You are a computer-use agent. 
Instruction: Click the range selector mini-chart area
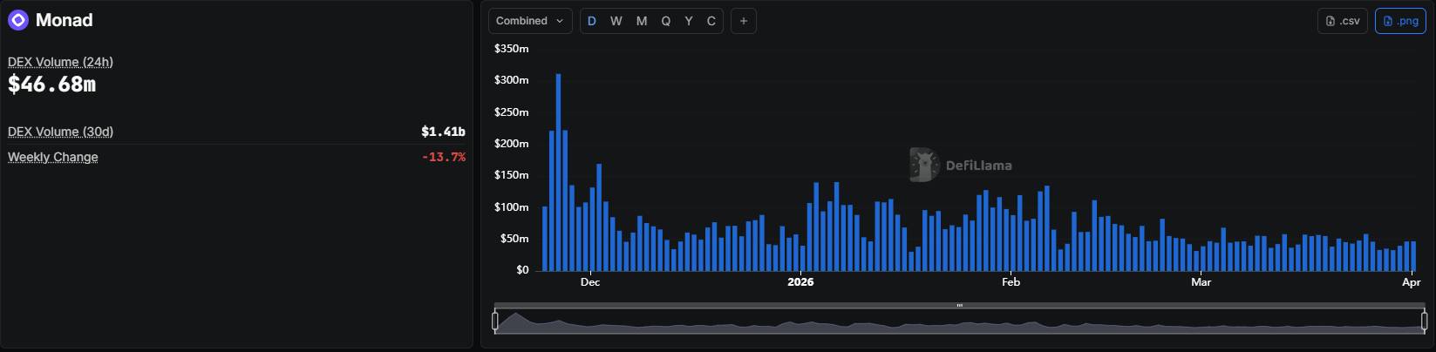(959, 323)
